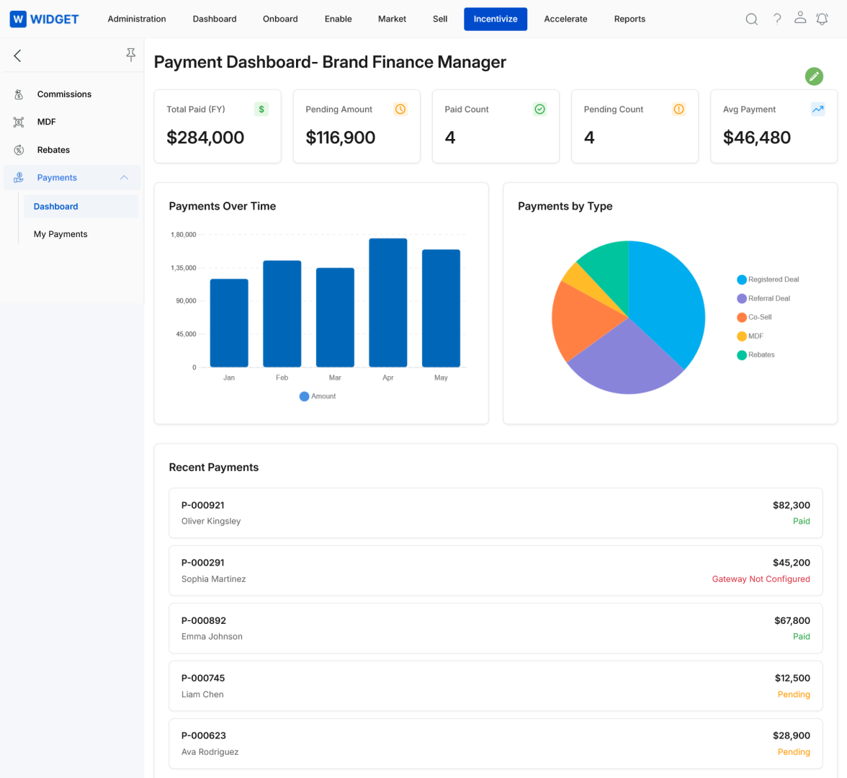Click the Pending Count warning icon

click(678, 109)
